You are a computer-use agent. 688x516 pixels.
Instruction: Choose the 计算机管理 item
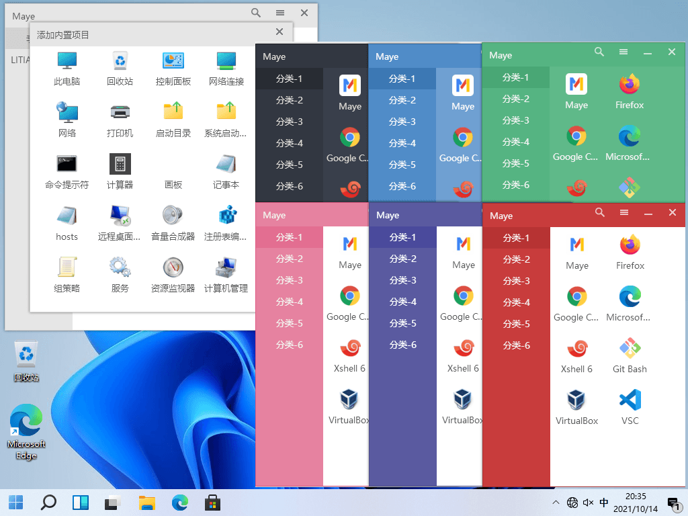pyautogui.click(x=226, y=275)
